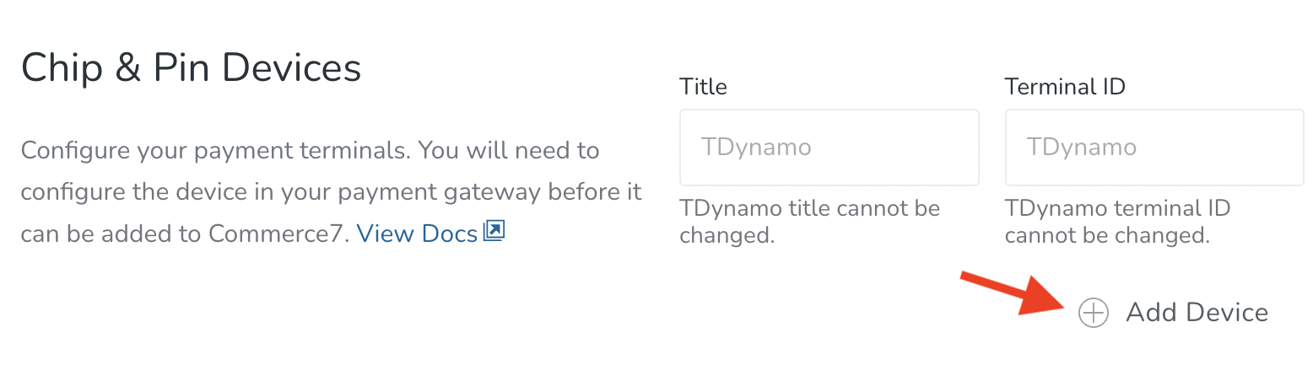Focus the Terminal ID input field

(1154, 148)
